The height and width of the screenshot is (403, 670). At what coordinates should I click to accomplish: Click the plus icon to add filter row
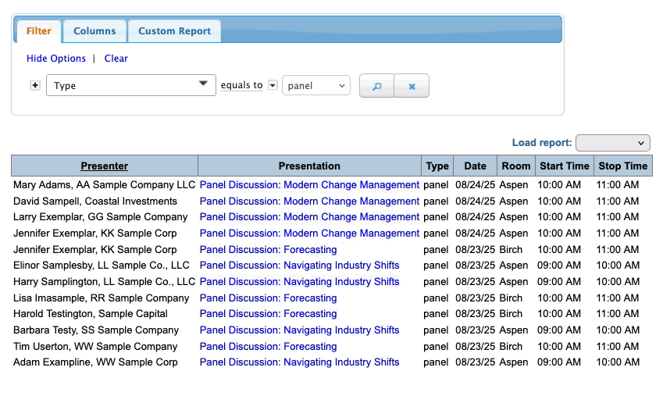[x=34, y=85]
